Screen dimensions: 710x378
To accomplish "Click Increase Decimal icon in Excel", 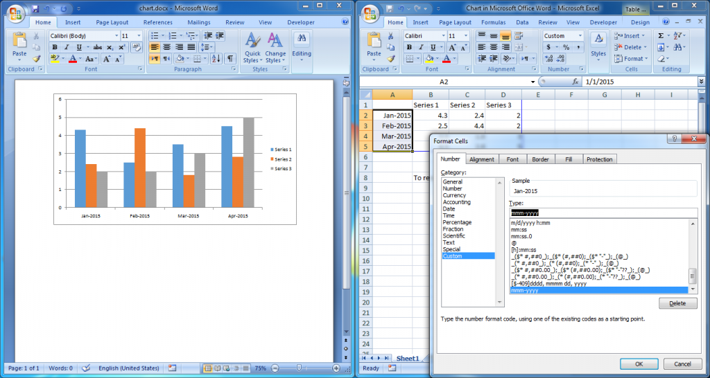I will pos(549,58).
